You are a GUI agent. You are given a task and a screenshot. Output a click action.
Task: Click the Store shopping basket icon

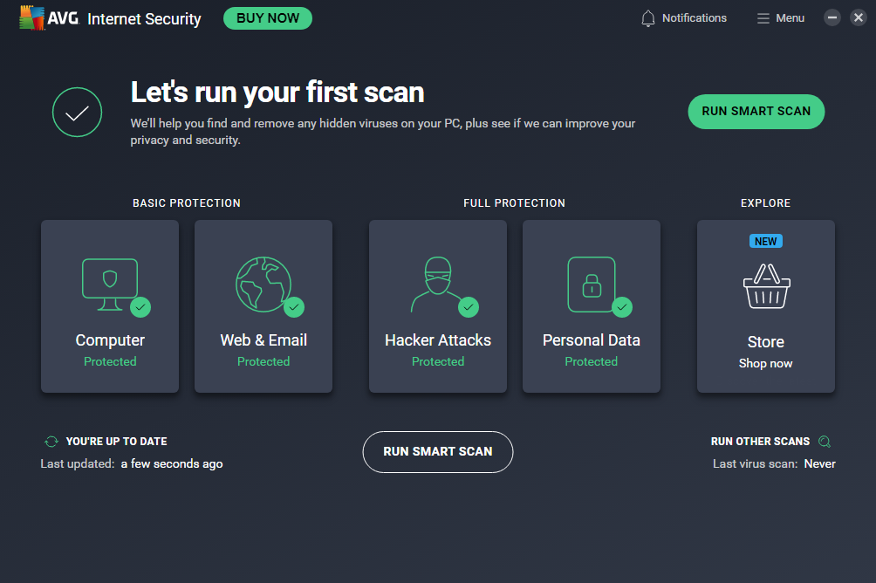pyautogui.click(x=766, y=286)
